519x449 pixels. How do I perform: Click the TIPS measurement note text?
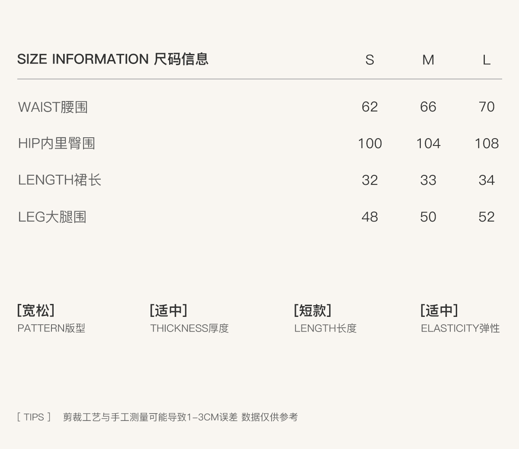click(180, 417)
